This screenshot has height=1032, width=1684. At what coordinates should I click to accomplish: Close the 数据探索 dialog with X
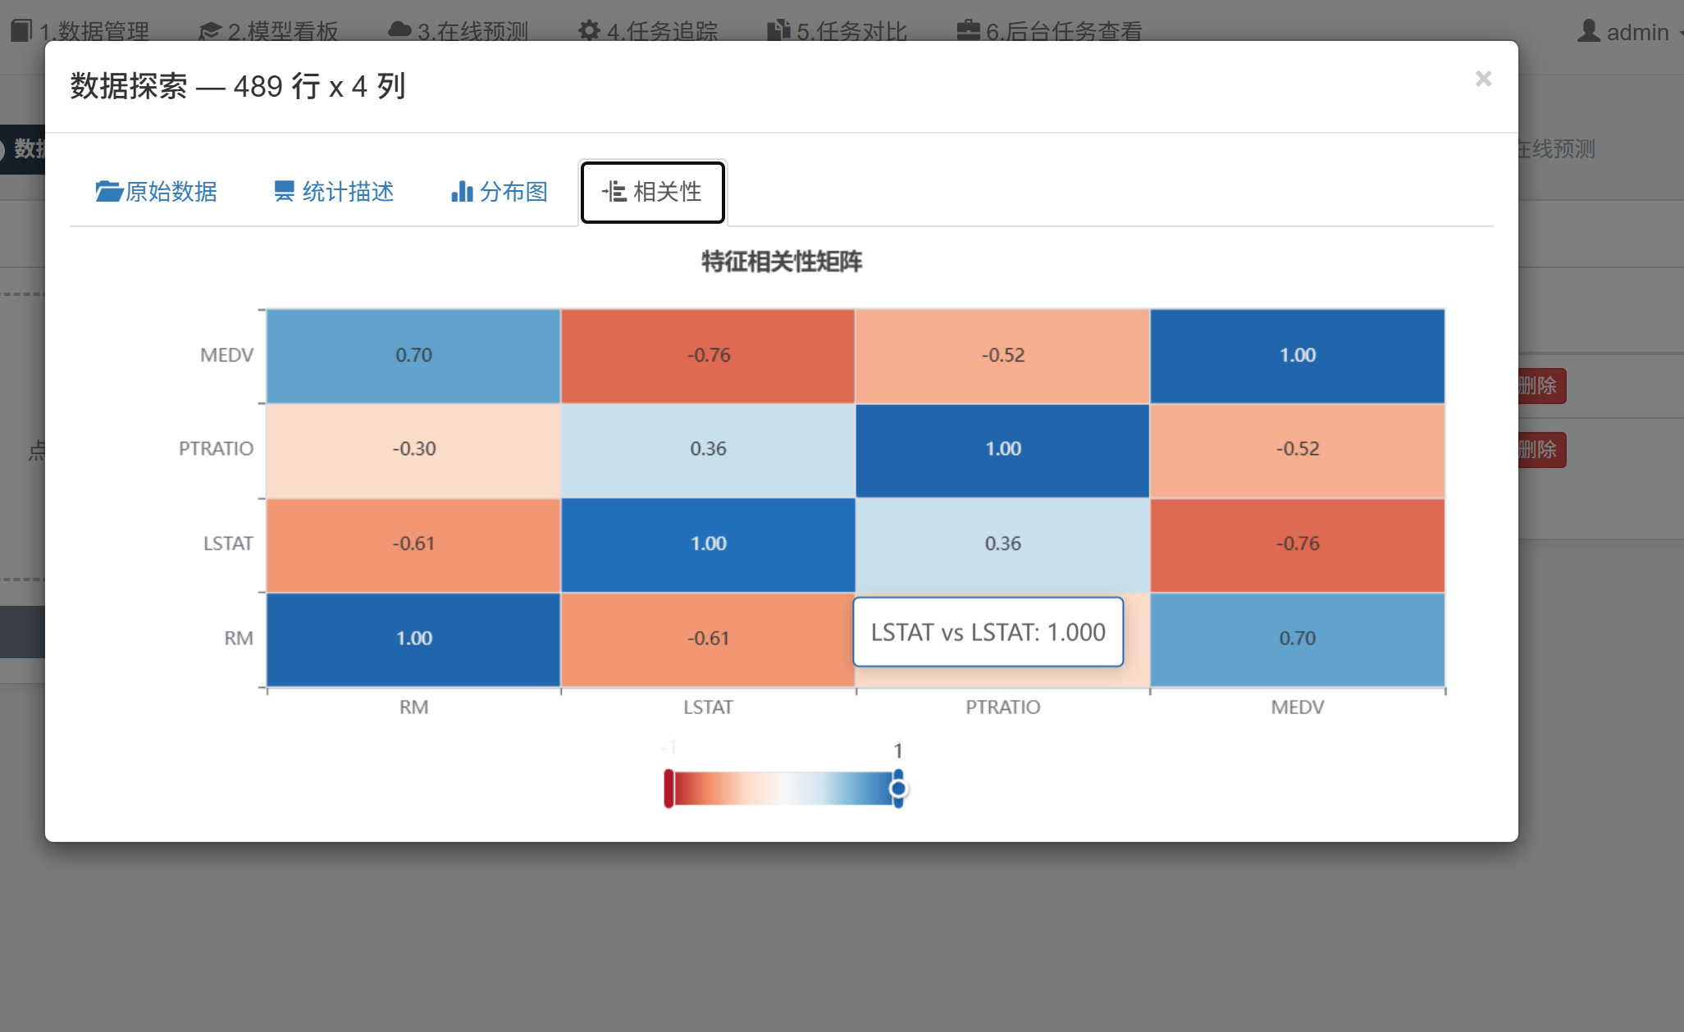[1482, 79]
